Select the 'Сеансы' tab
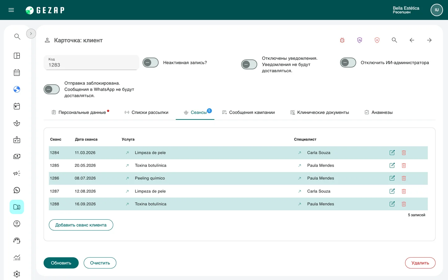Viewport: 448px width, 280px height. pyautogui.click(x=195, y=112)
